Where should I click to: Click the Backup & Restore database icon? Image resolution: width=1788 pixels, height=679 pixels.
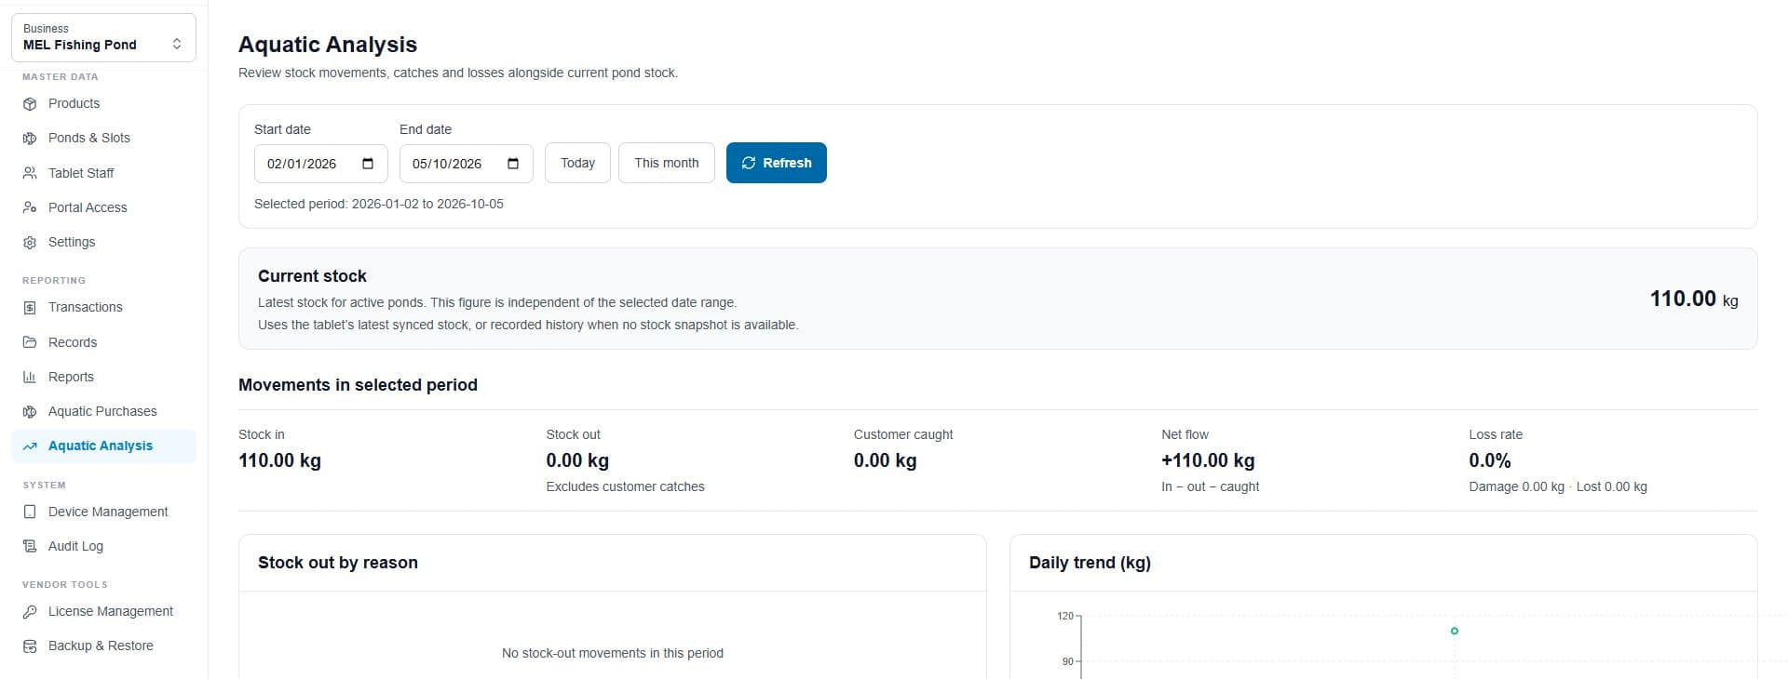[x=30, y=646]
